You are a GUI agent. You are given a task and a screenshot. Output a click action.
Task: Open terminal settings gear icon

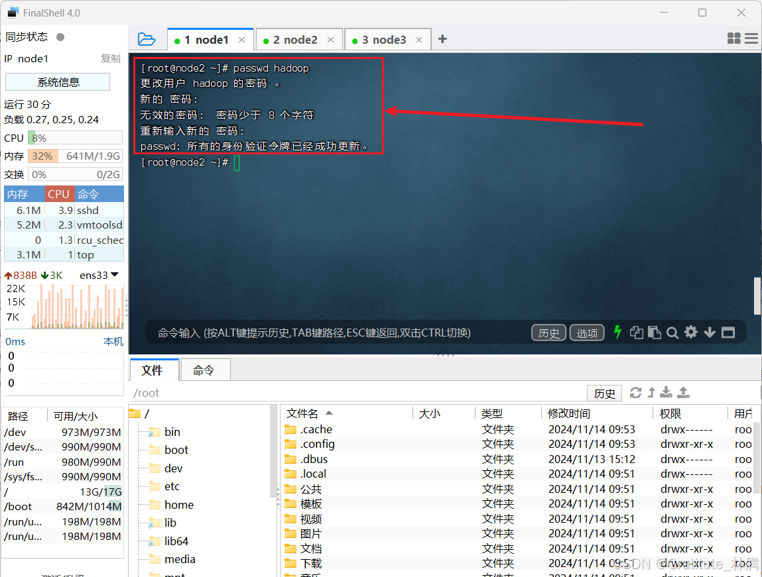point(691,332)
